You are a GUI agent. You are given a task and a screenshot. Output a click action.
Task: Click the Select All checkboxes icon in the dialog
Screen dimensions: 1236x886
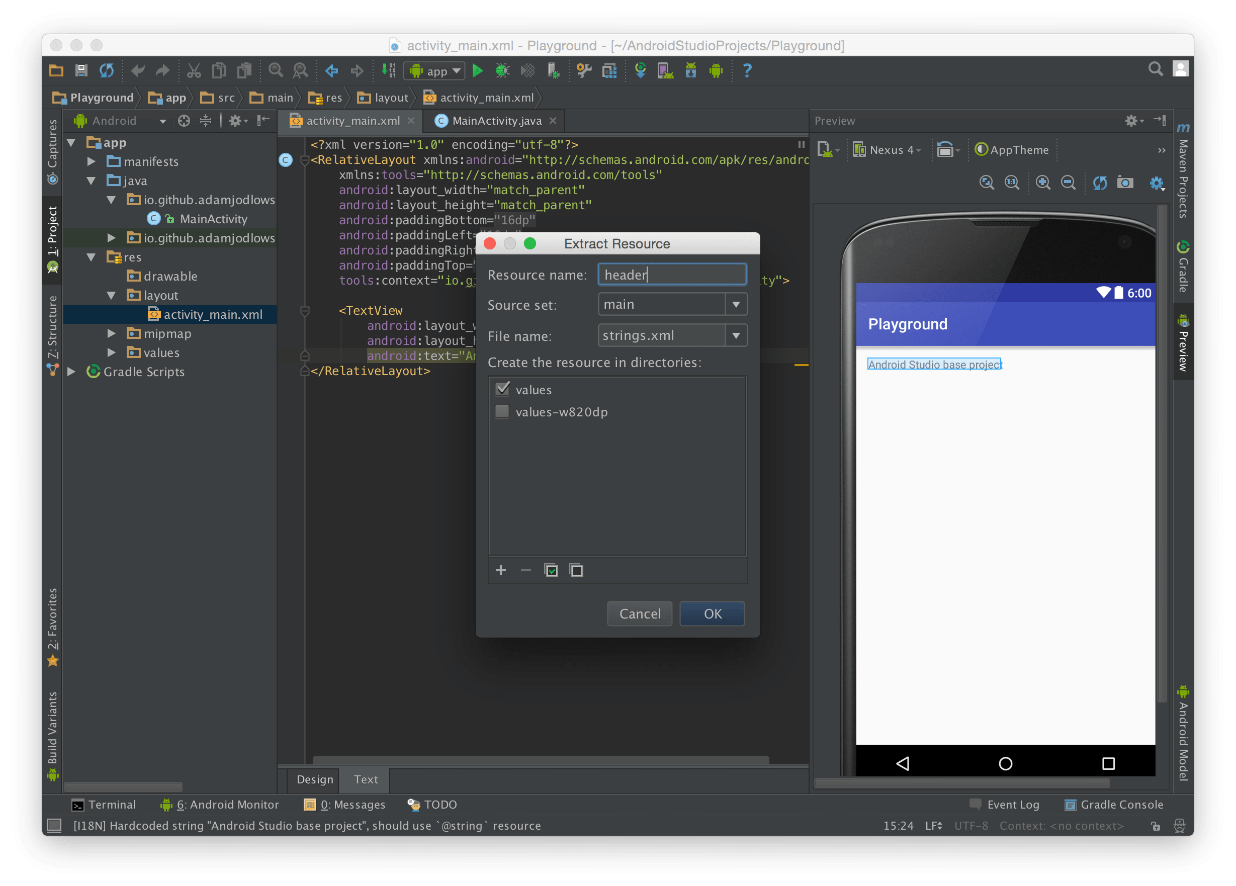coord(552,571)
